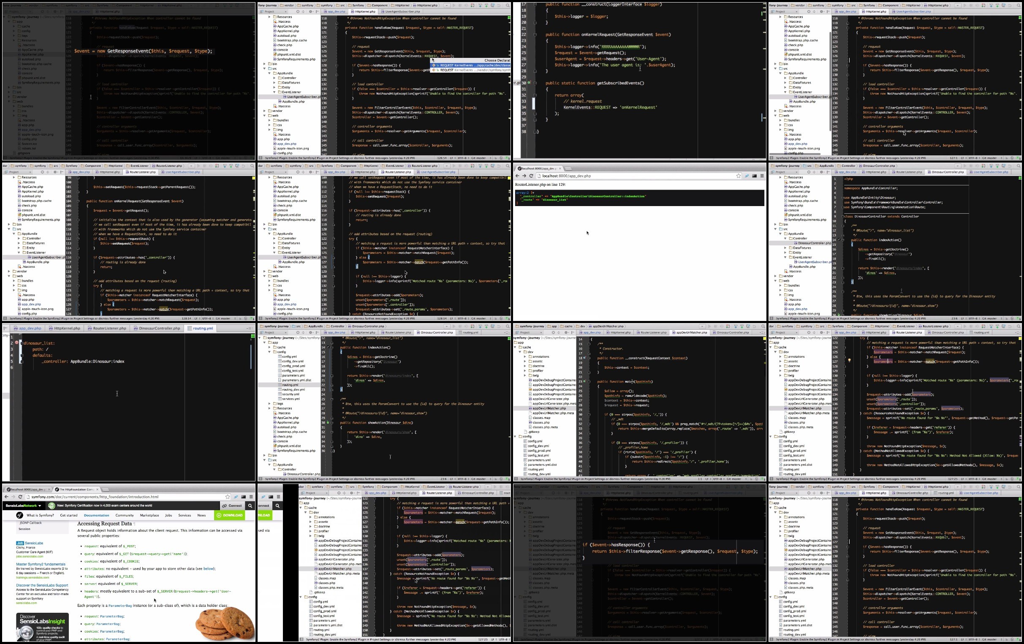The height and width of the screenshot is (644, 1024).
Task: Click blue scrollbar marker in enlarged routing.yml editor
Action: pos(251,356)
